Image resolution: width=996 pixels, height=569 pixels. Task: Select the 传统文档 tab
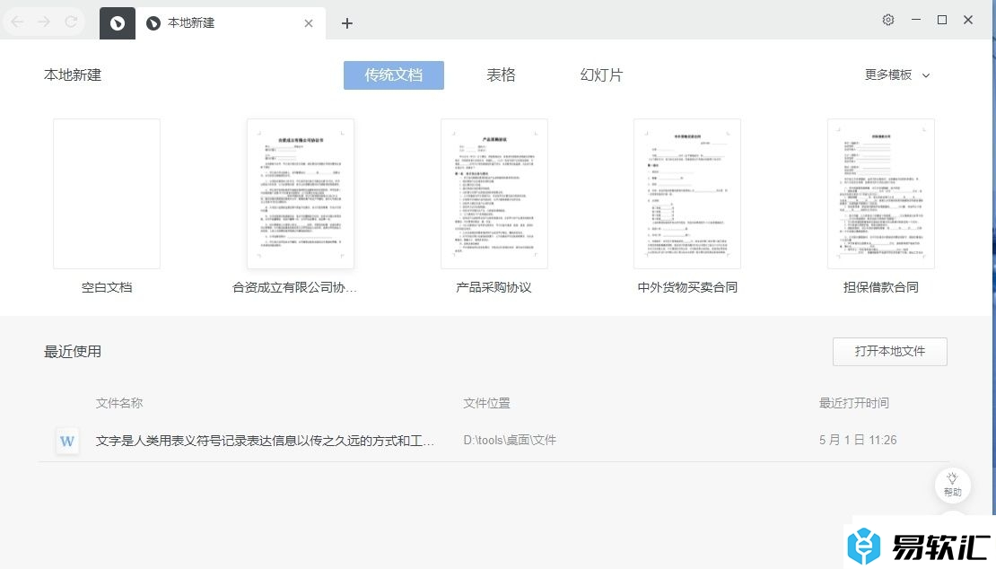point(393,75)
